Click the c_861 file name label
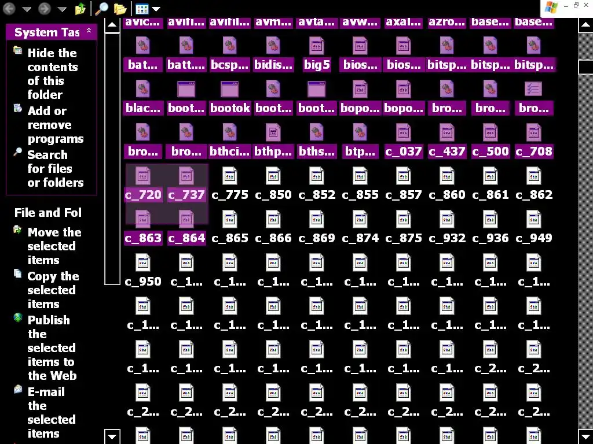The height and width of the screenshot is (444, 593). point(490,195)
